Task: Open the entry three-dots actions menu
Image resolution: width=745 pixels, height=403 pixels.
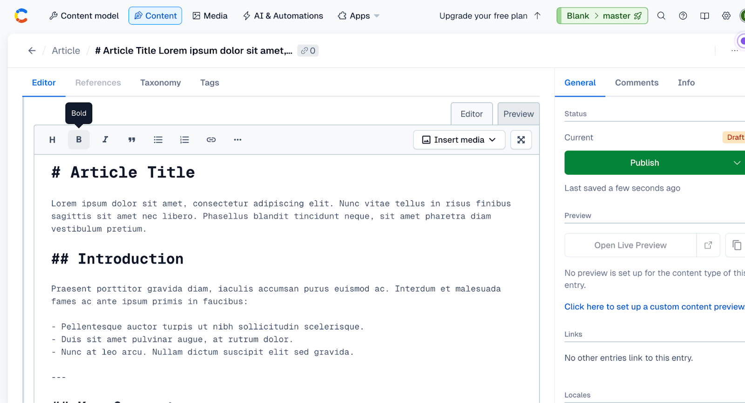Action: coord(734,51)
